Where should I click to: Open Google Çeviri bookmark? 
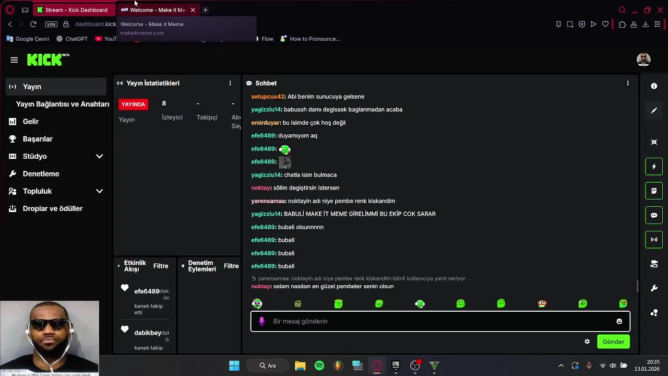tap(28, 39)
